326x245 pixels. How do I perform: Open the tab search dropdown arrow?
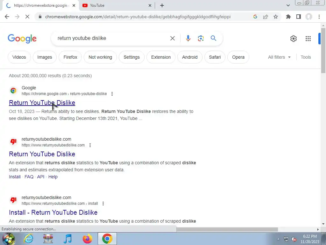pos(288,5)
